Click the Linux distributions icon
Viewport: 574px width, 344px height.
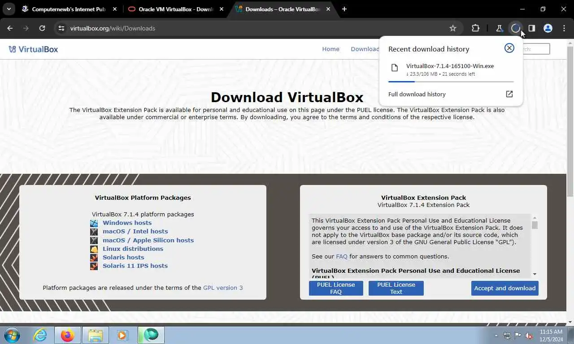(94, 249)
